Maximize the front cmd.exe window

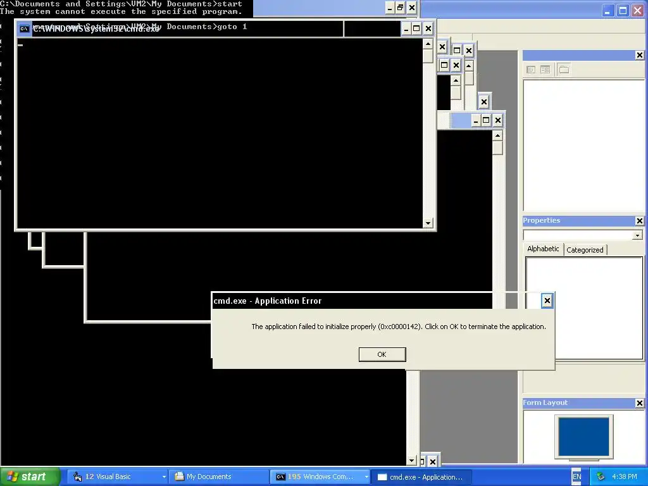tap(416, 28)
